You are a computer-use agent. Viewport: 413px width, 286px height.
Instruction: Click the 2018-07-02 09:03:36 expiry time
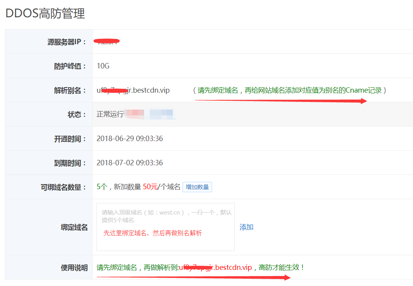tap(129, 163)
